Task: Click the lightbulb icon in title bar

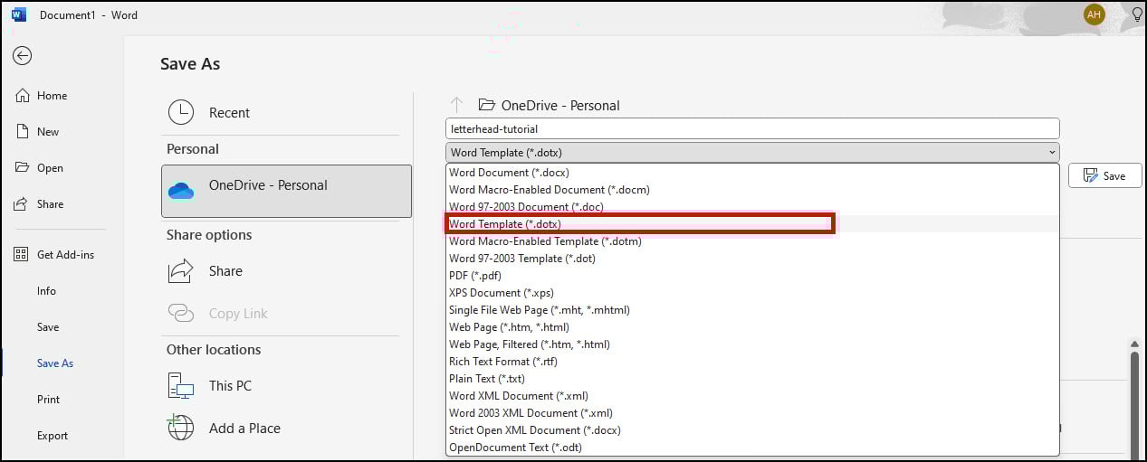Action: 1137,14
